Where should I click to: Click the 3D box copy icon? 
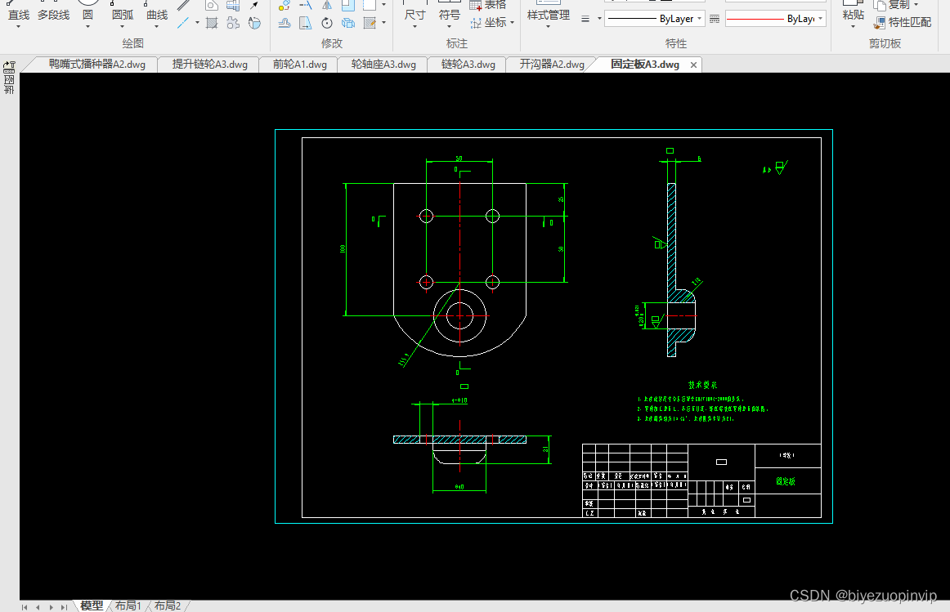348,23
